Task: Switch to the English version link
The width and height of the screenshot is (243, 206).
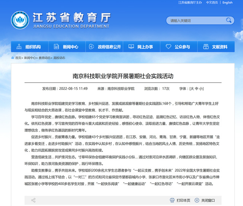Action: tap(227, 3)
